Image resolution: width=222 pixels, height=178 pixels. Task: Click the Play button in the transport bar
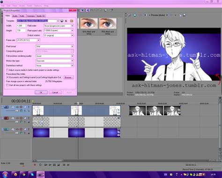pyautogui.click(x=50, y=165)
